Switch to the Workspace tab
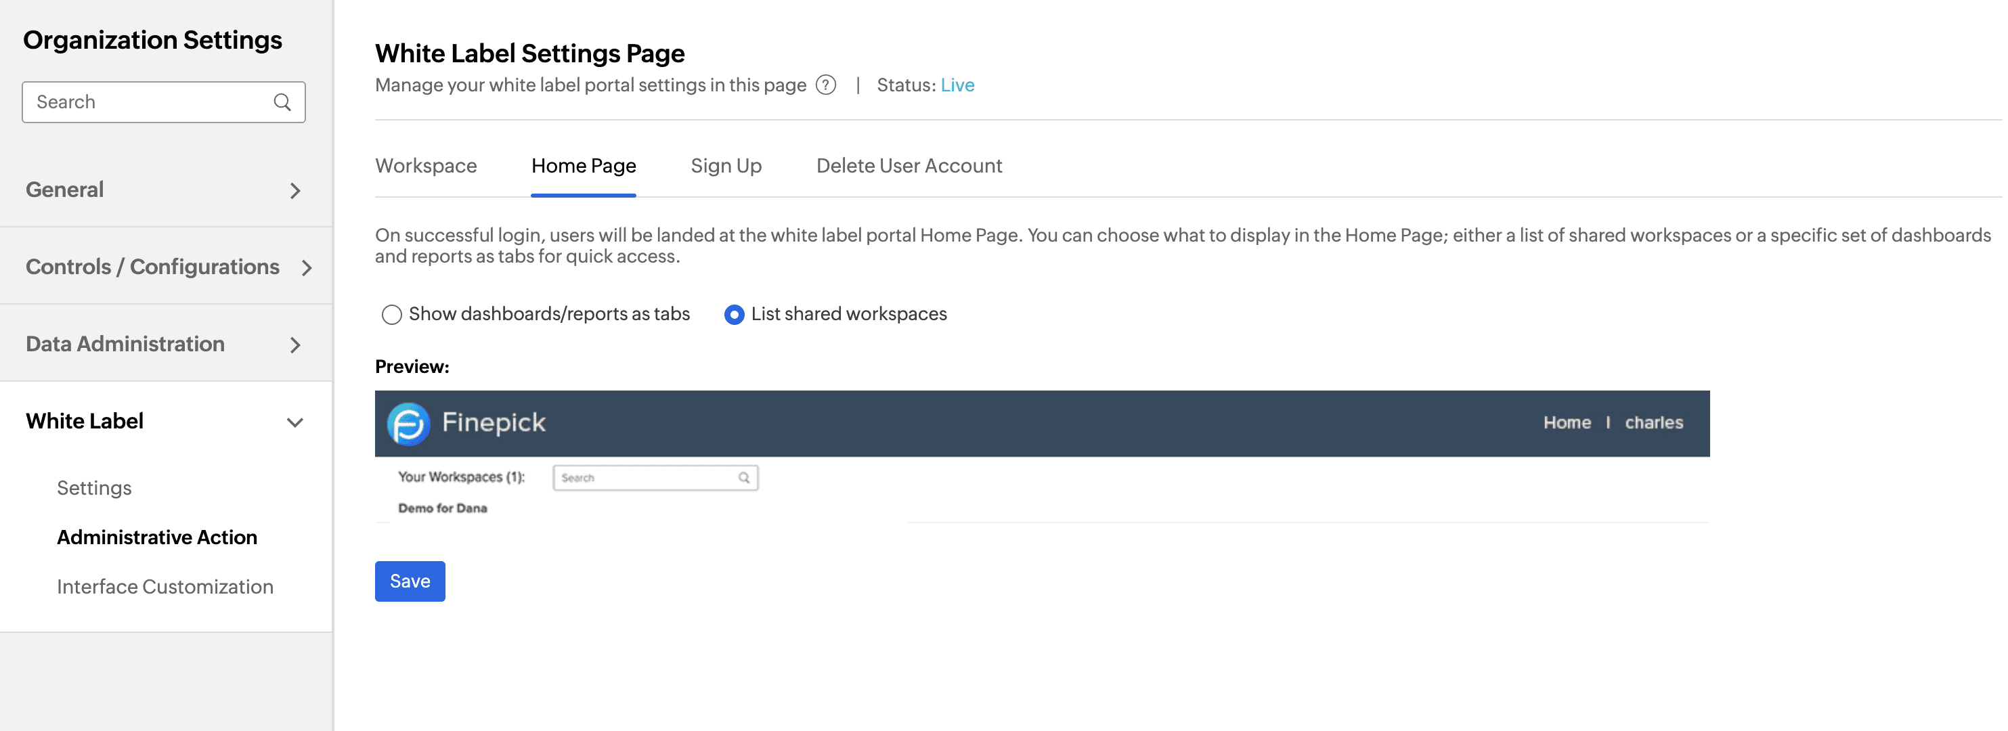This screenshot has height=731, width=2008. (426, 166)
